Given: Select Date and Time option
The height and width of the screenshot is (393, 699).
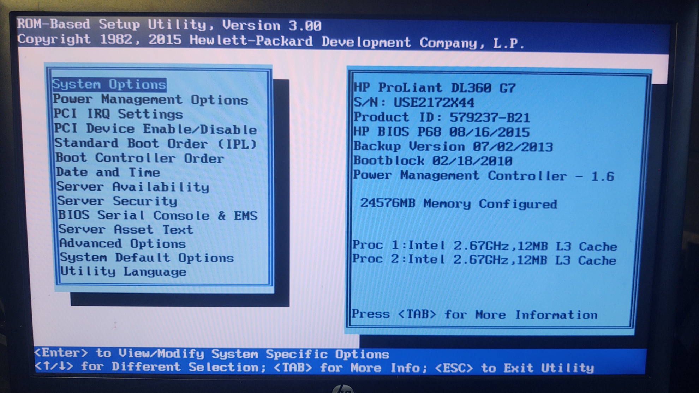Looking at the screenshot, I should [108, 173].
